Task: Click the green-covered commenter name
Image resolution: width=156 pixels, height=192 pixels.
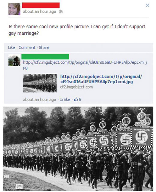Action: [x=45, y=57]
